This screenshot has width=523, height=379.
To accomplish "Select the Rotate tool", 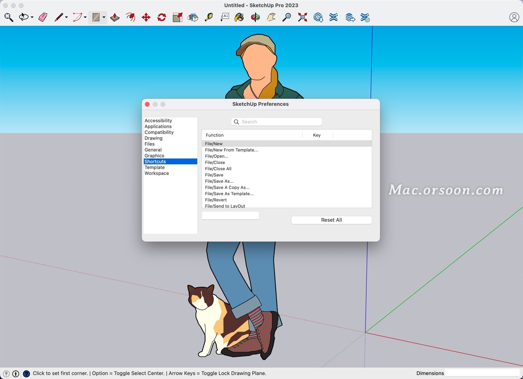I will [162, 17].
